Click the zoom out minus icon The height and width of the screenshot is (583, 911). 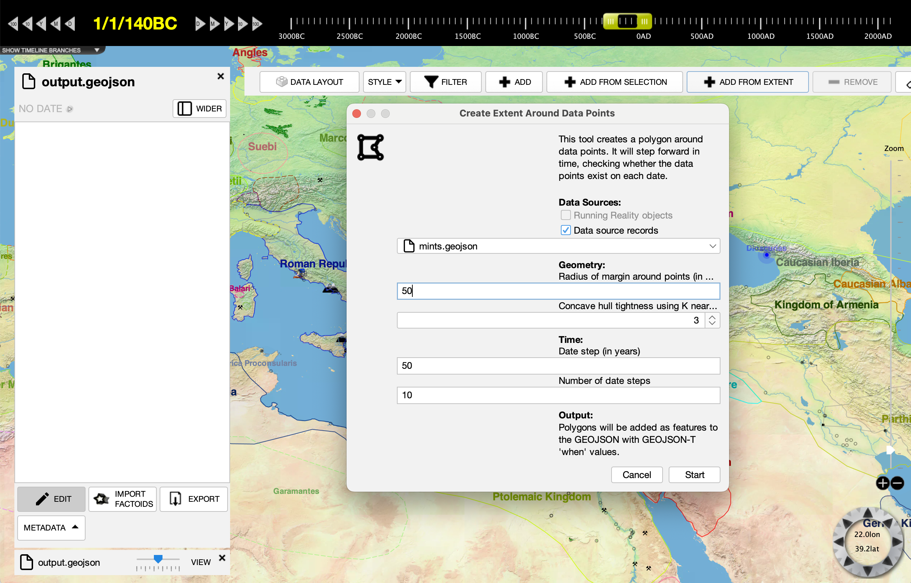tap(897, 483)
